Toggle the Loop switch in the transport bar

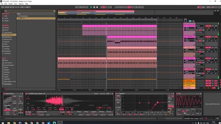pyautogui.click(x=129, y=7)
